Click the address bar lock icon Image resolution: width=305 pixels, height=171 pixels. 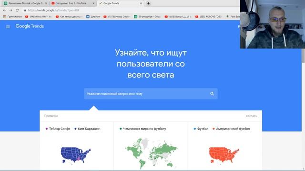click(25, 10)
